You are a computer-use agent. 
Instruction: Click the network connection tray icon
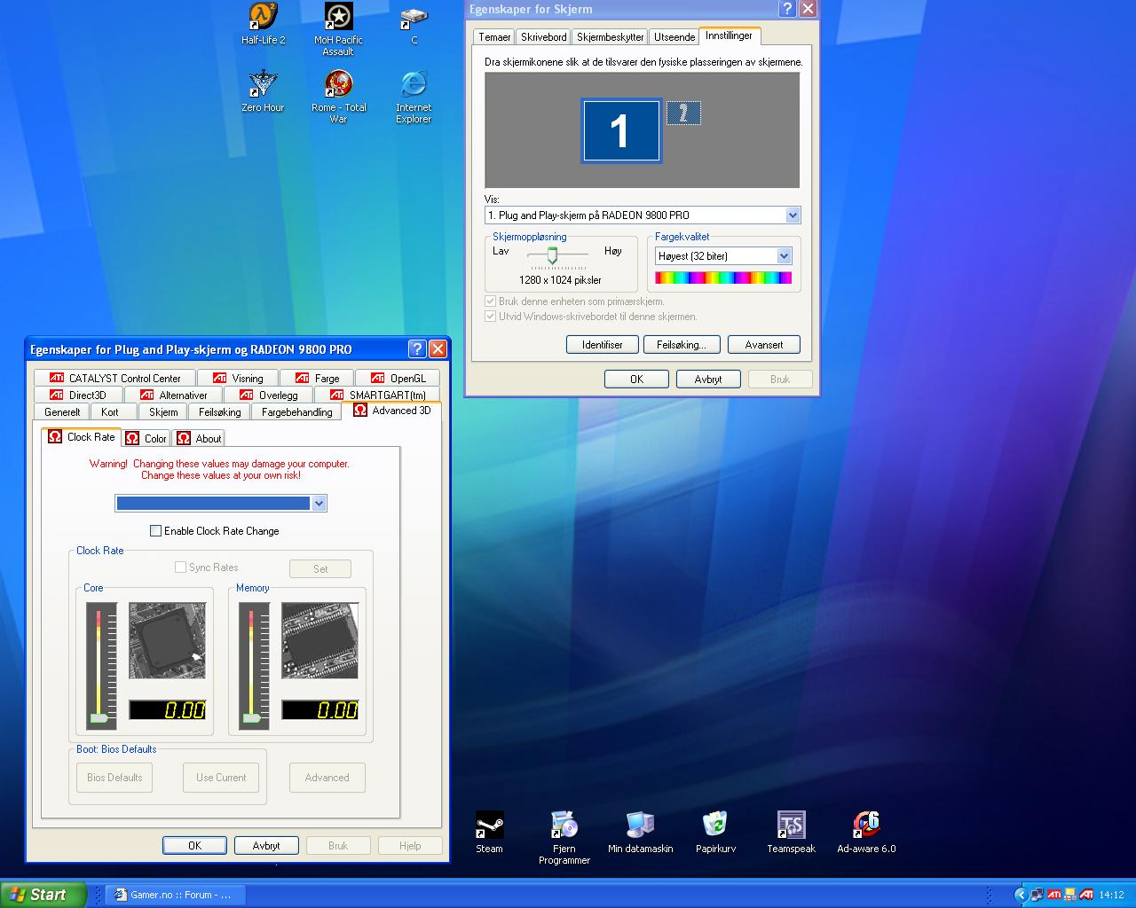[x=1037, y=895]
